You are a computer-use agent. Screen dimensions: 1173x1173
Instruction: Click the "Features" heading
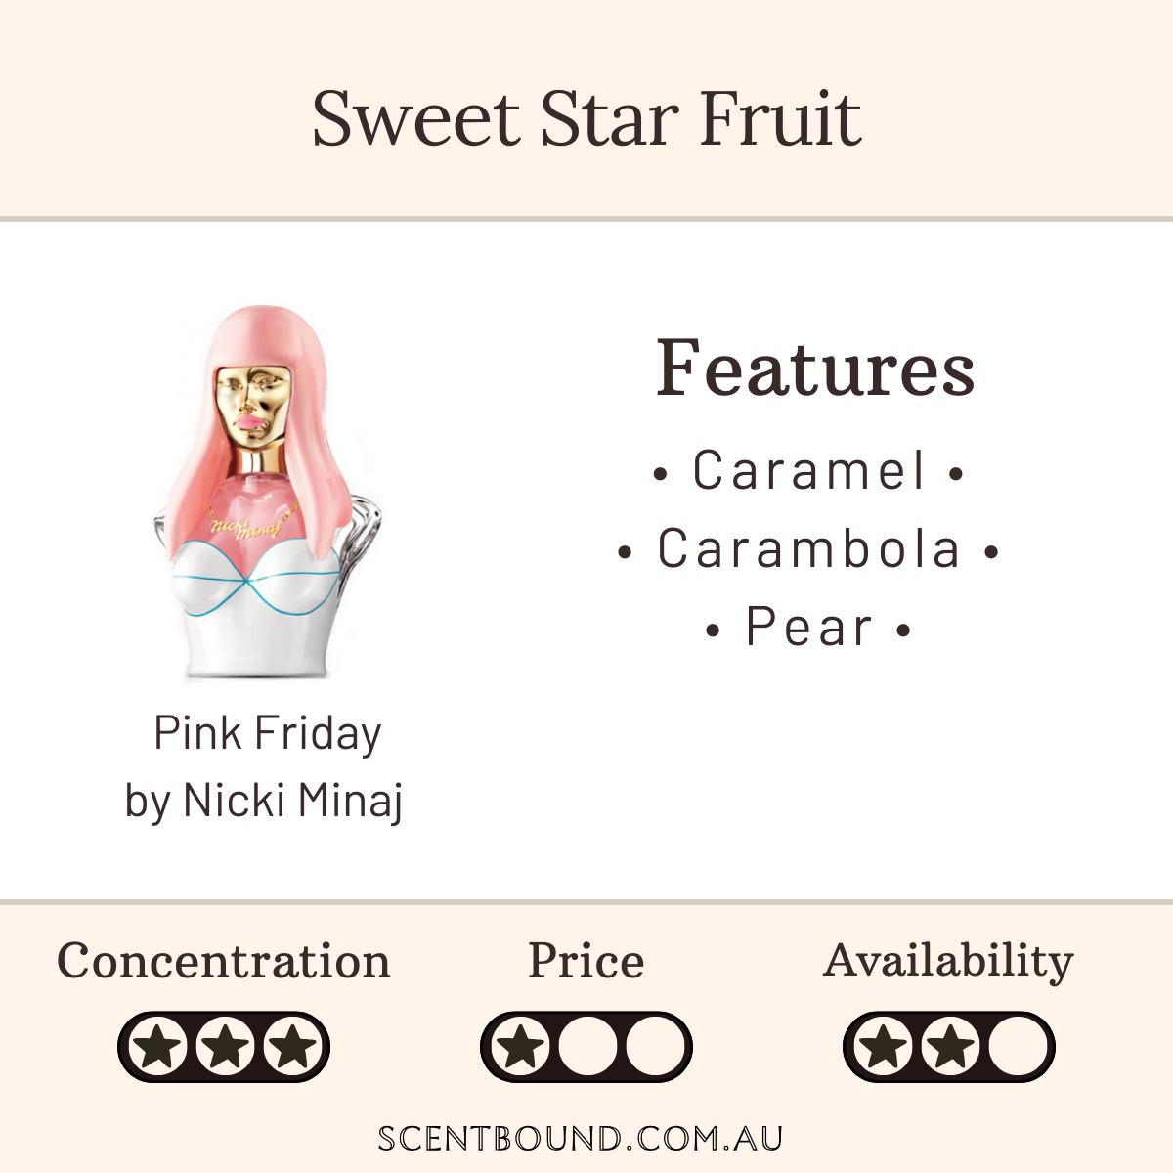click(815, 369)
